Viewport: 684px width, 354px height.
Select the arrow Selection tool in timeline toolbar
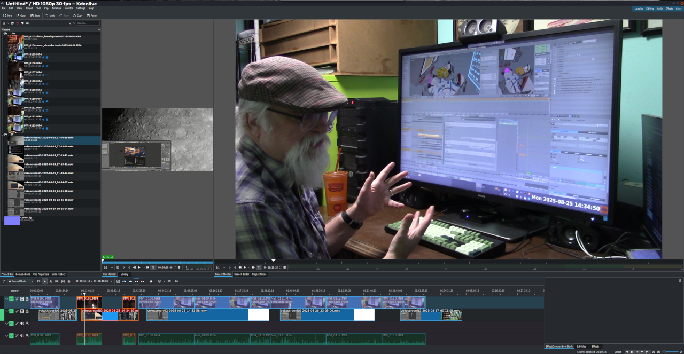[x=44, y=281]
